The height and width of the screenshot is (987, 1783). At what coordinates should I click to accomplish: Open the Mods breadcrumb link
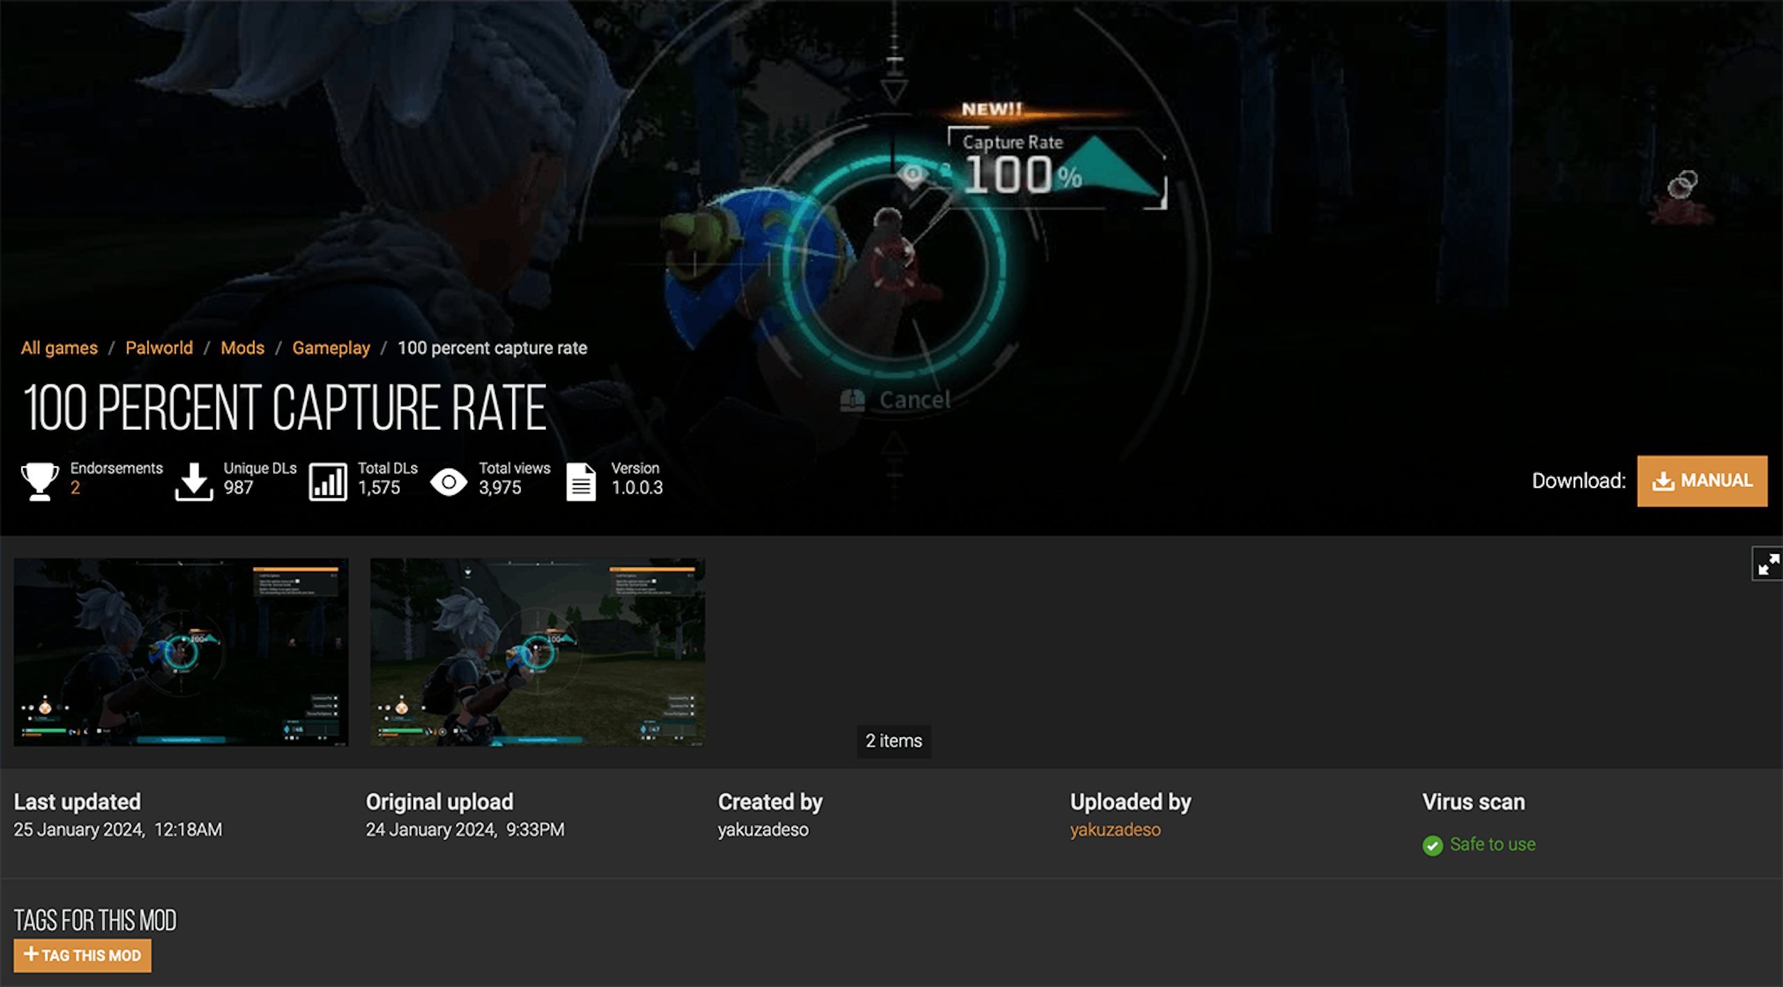242,348
